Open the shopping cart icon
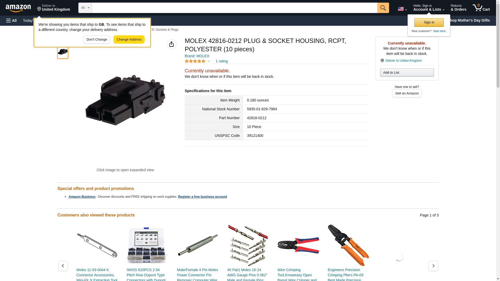The image size is (500, 281). click(481, 8)
